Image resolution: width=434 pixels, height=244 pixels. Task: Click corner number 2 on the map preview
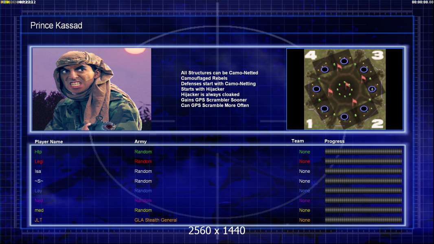click(377, 124)
